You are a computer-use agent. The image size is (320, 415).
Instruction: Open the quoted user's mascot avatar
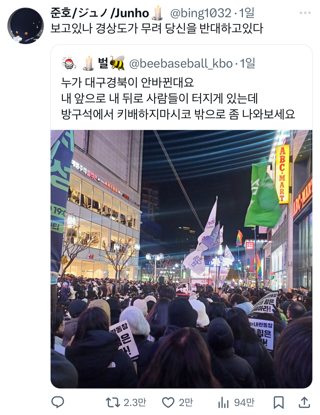click(x=69, y=64)
